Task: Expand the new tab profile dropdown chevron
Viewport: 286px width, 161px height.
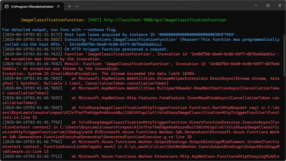Action: (77, 6)
